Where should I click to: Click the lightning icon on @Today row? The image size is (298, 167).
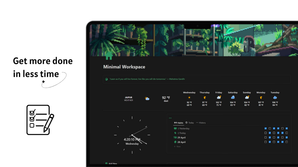(x=175, y=133)
